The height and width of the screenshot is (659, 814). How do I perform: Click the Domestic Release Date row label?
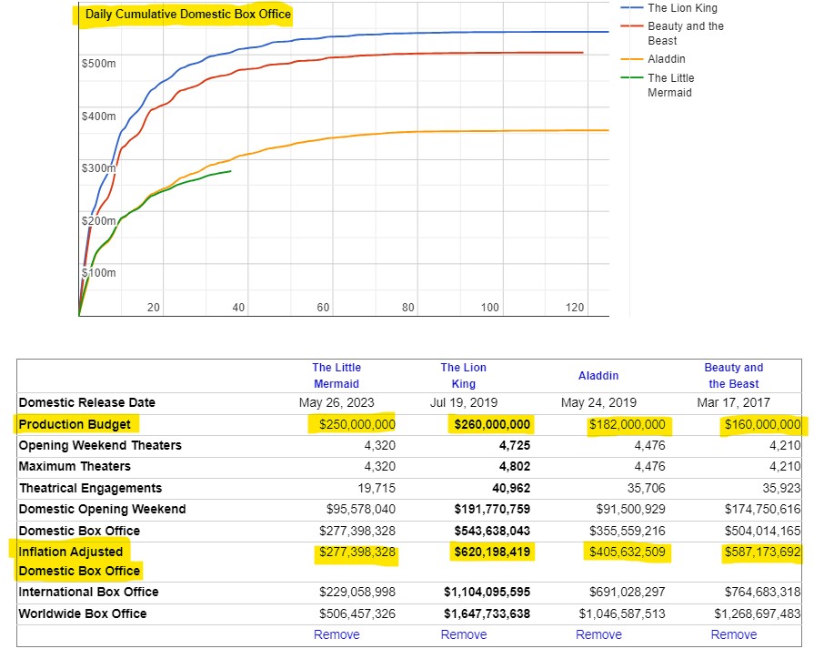click(x=86, y=402)
